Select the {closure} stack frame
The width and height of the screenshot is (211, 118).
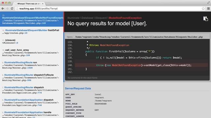pyautogui.click(x=32, y=42)
